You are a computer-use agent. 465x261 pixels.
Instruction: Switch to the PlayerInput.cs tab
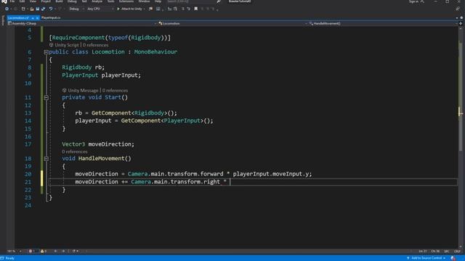[x=51, y=17]
